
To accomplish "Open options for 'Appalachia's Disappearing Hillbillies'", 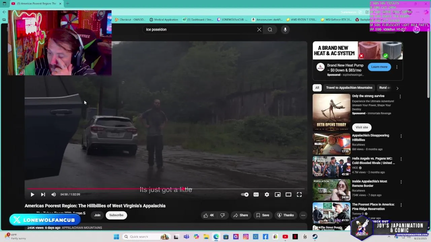I will tap(401, 136).
